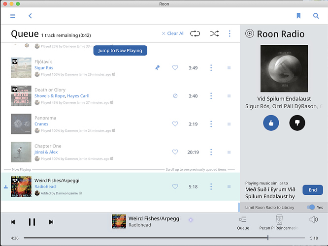
Task: Click reorder handle for Death or Glory
Action: pyautogui.click(x=229, y=96)
